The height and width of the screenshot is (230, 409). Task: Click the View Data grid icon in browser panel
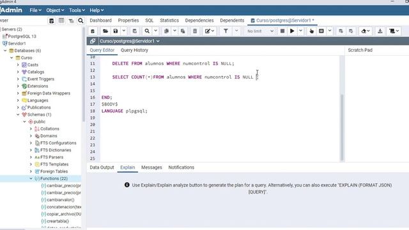(61, 20)
